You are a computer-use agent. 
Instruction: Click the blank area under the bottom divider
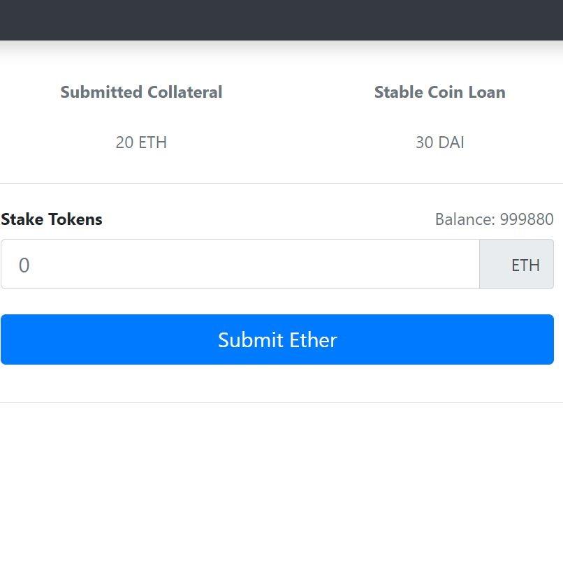(281, 482)
